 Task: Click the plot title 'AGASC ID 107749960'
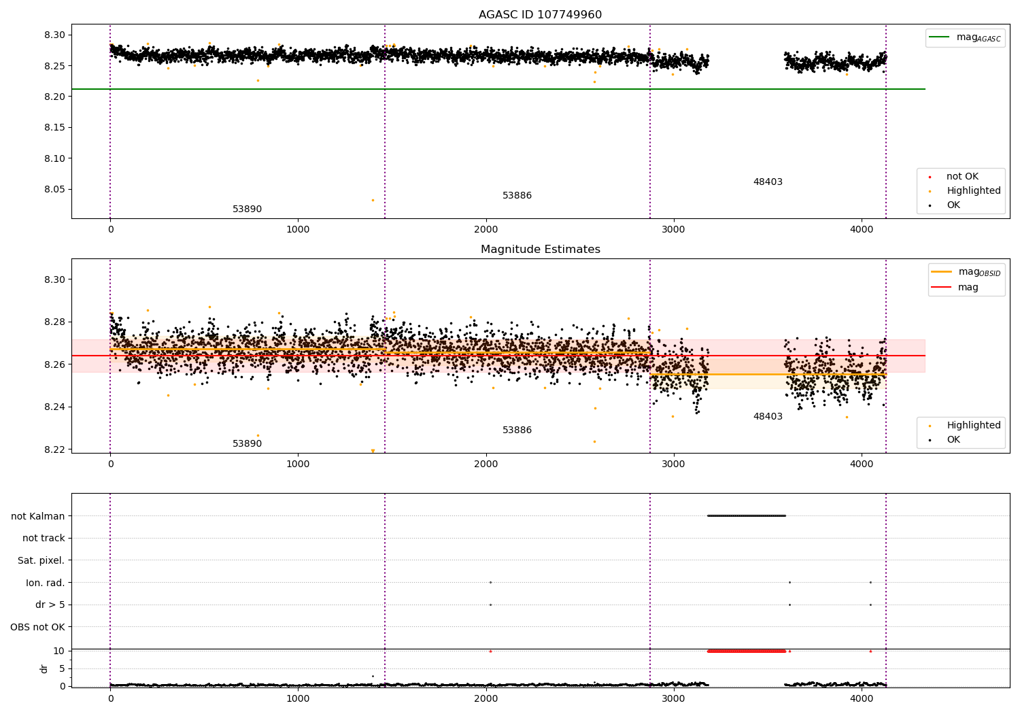pyautogui.click(x=540, y=15)
